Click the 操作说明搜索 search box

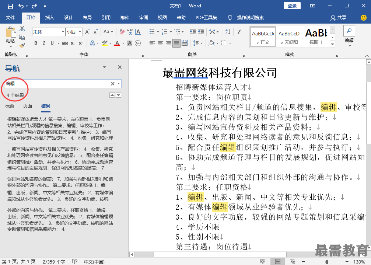click(250, 18)
